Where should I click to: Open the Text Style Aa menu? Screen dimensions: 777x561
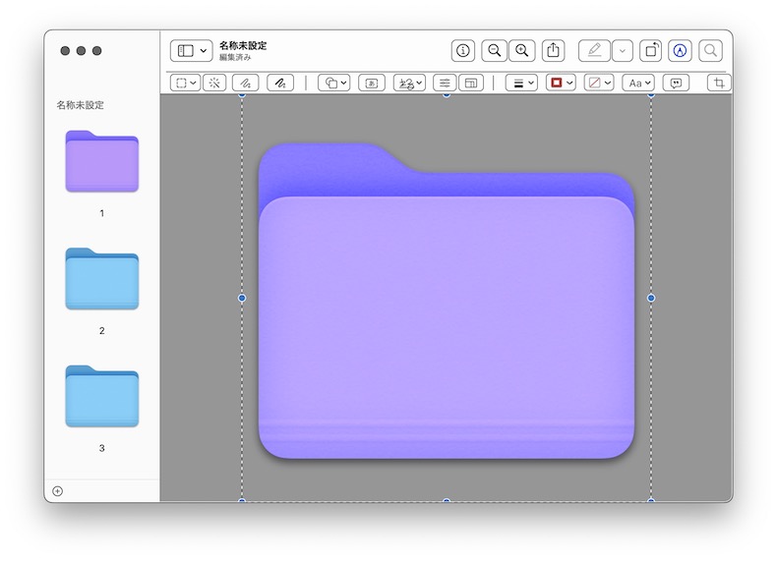[x=638, y=84]
